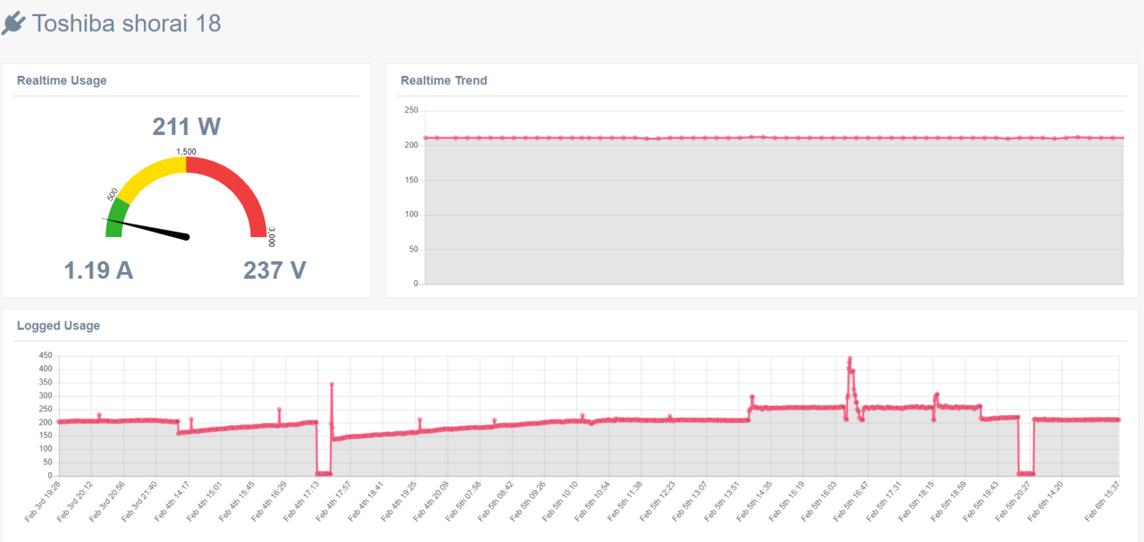
Task: Click the 350 spike point after Feb 4th 17:13
Action: [332, 385]
